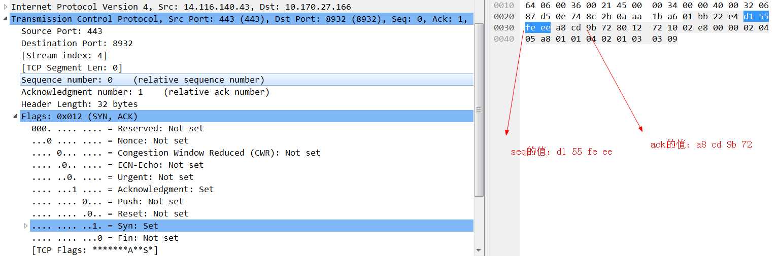Select the Urgent: Not set row

(252, 177)
